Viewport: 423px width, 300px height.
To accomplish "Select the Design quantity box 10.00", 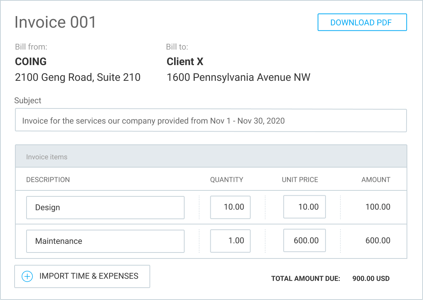I will tap(230, 207).
